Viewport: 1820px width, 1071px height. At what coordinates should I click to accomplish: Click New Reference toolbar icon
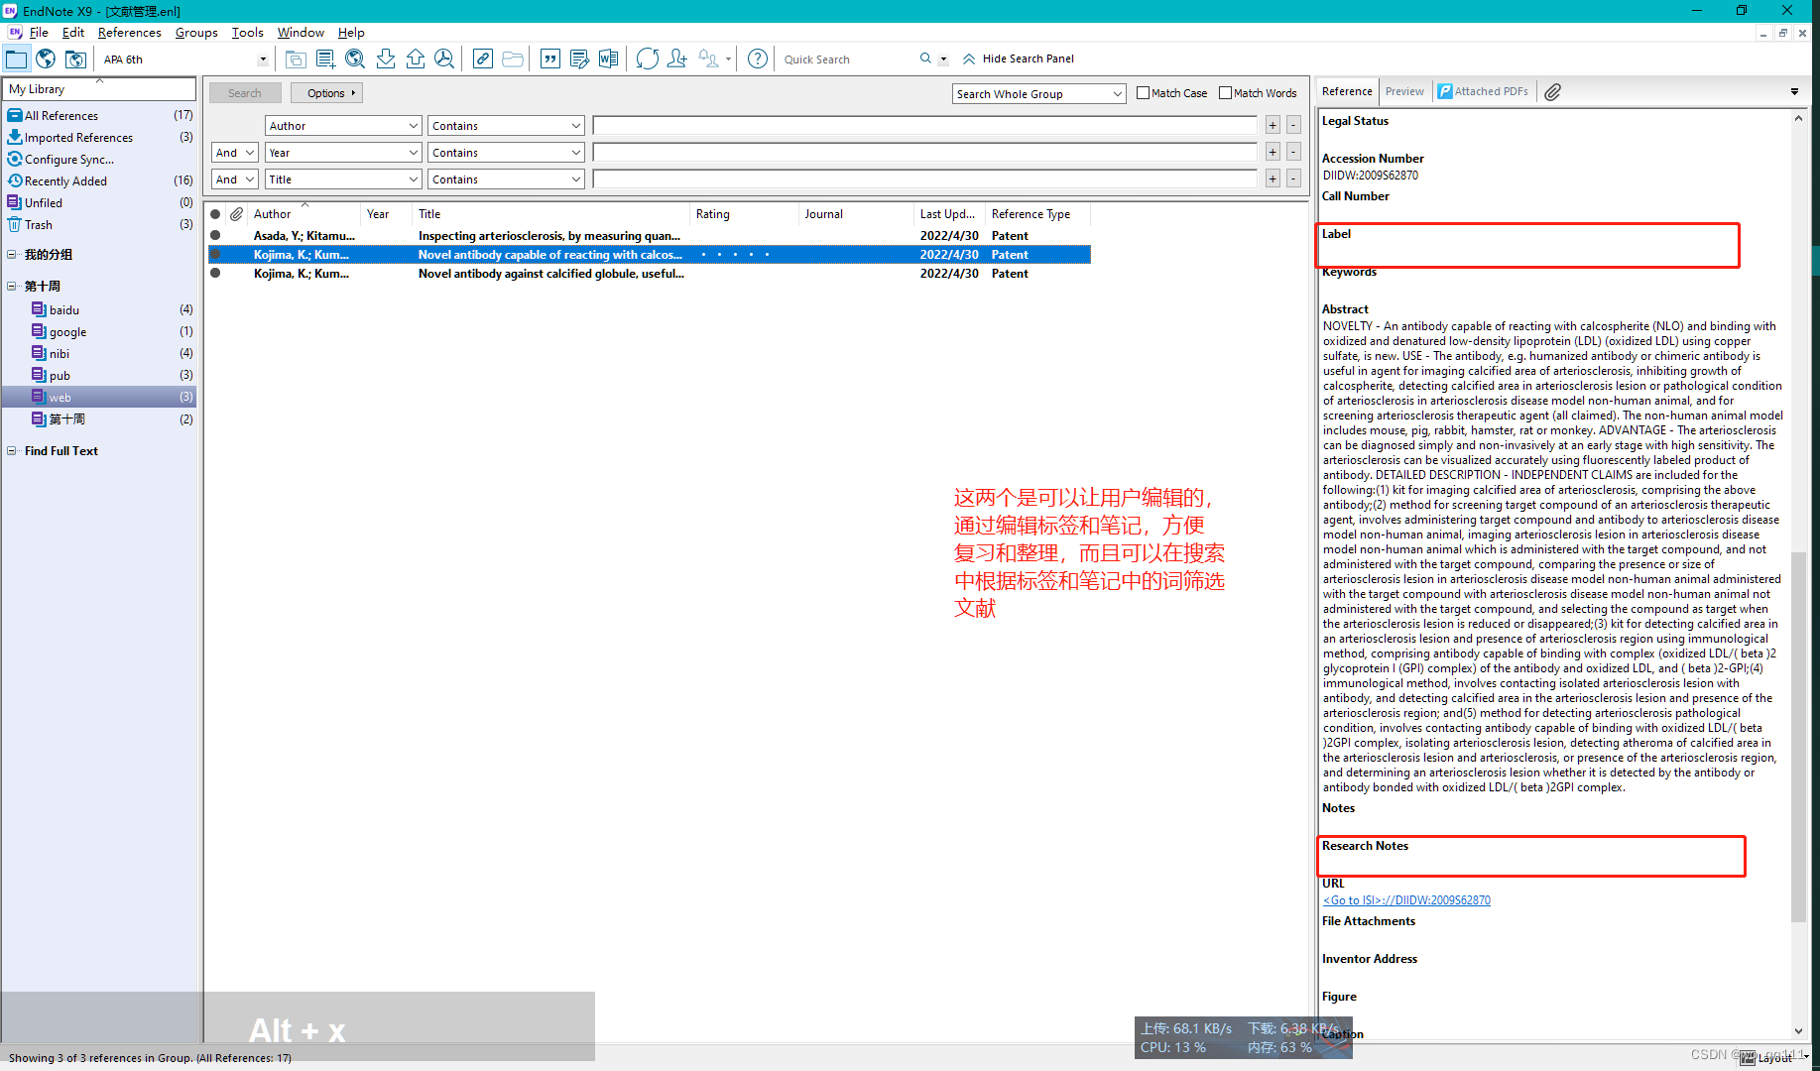coord(325,59)
